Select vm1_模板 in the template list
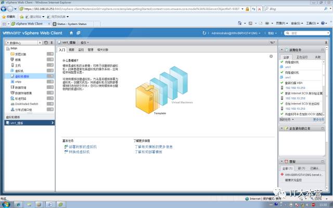The image size is (333, 208). tap(30, 123)
